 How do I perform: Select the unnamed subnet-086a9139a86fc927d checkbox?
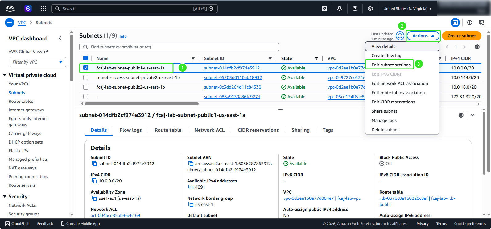[86, 97]
